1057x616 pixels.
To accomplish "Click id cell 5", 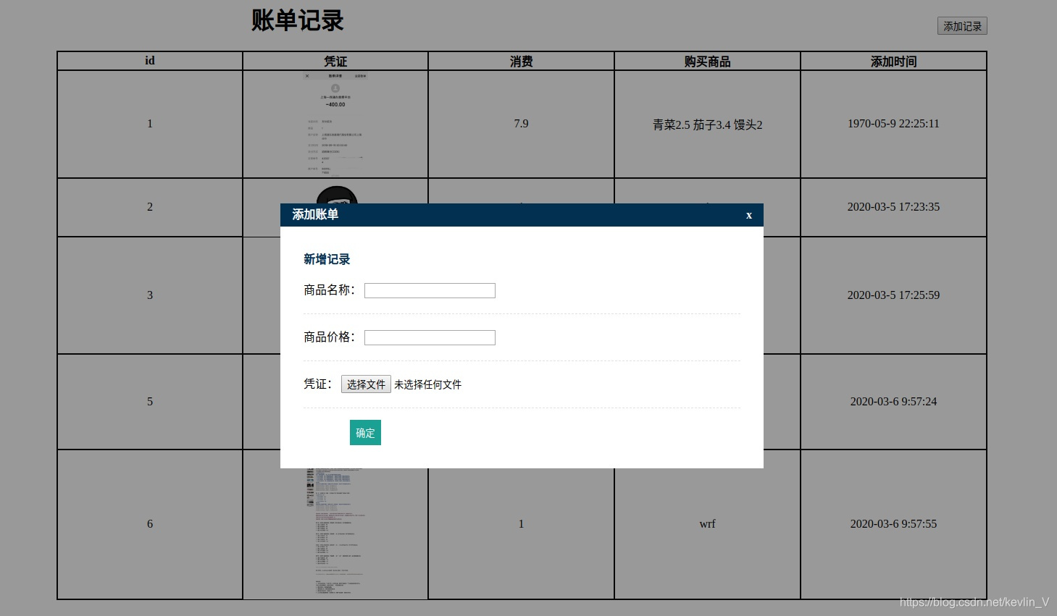I will tap(150, 402).
